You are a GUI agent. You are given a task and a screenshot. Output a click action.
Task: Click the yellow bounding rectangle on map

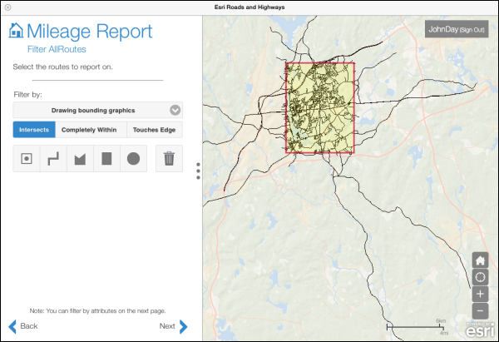[x=320, y=108]
